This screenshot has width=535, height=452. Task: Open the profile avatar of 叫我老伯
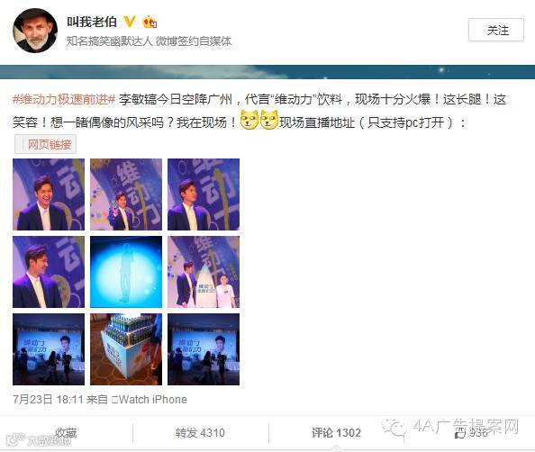tap(35, 31)
